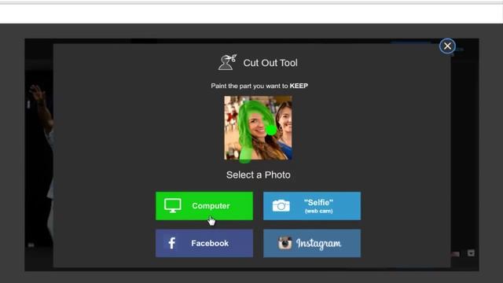Select the "Selfie" web cam button
This screenshot has height=283, width=503.
[312, 206]
